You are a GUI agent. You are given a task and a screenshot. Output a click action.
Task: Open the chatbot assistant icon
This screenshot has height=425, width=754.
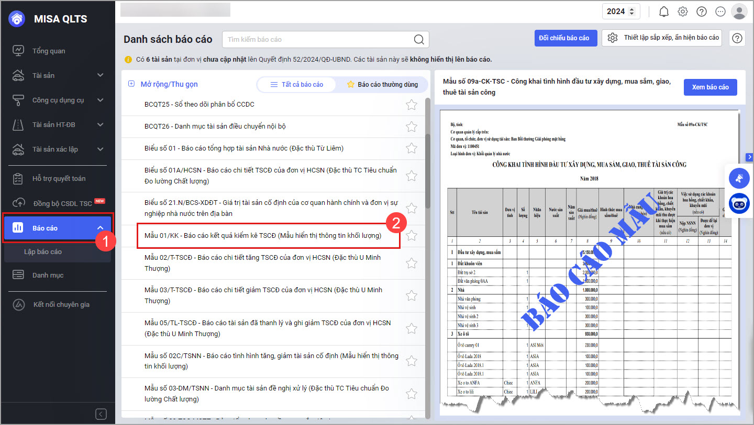coord(739,203)
